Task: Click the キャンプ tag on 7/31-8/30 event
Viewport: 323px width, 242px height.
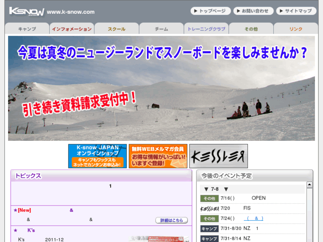Action: click(x=209, y=229)
